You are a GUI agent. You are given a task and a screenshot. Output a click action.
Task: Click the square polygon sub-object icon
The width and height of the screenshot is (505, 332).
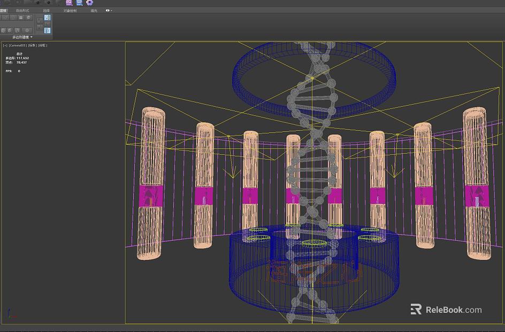(x=21, y=18)
